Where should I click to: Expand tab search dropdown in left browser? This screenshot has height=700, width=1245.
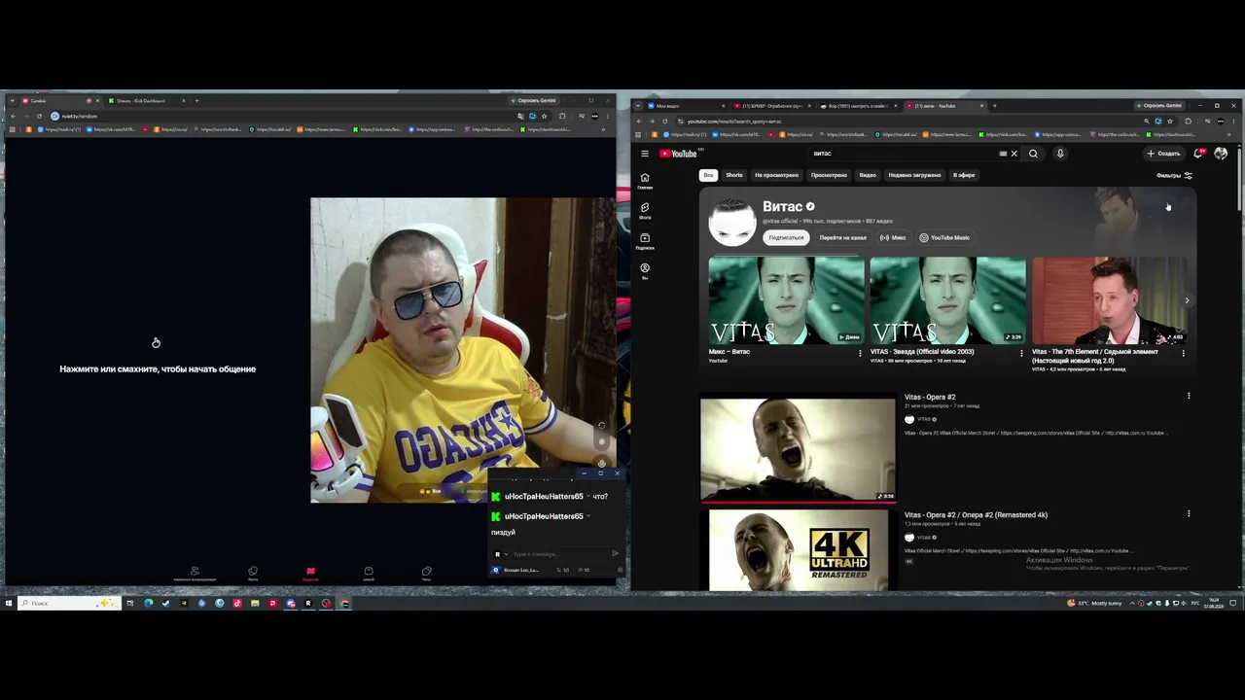click(x=11, y=100)
